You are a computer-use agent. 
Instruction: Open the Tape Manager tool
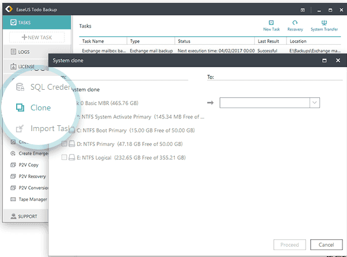click(x=30, y=200)
